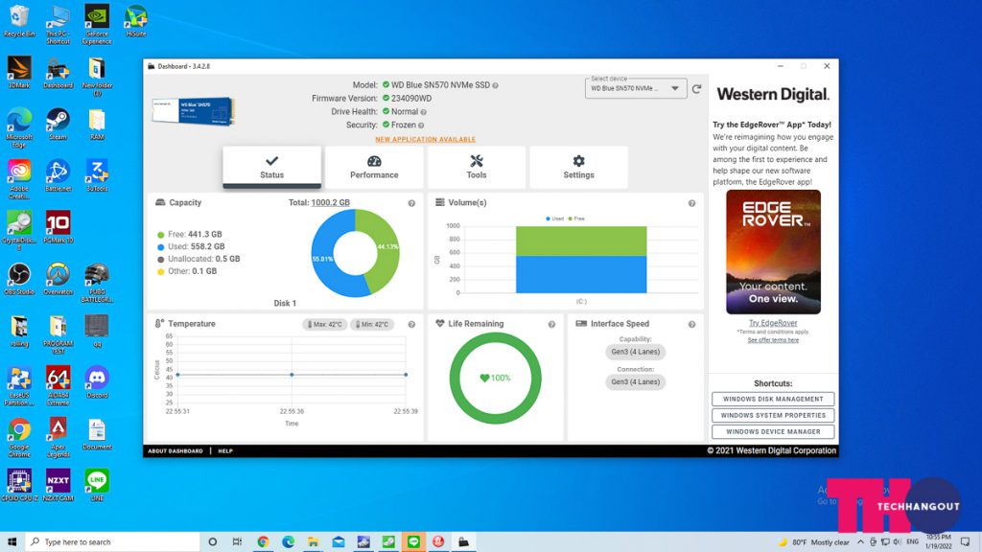
Task: Open File Explorer from the taskbar
Action: pyautogui.click(x=314, y=541)
